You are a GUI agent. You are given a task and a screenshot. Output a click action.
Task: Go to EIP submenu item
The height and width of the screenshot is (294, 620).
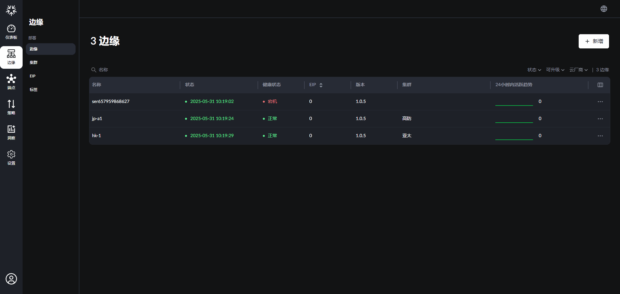pyautogui.click(x=33, y=76)
